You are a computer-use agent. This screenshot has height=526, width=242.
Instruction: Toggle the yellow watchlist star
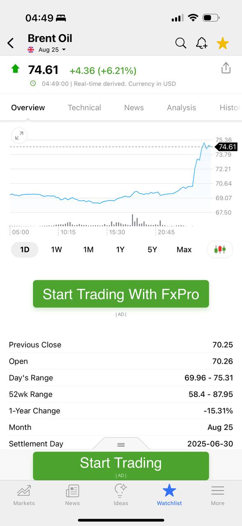tap(223, 43)
